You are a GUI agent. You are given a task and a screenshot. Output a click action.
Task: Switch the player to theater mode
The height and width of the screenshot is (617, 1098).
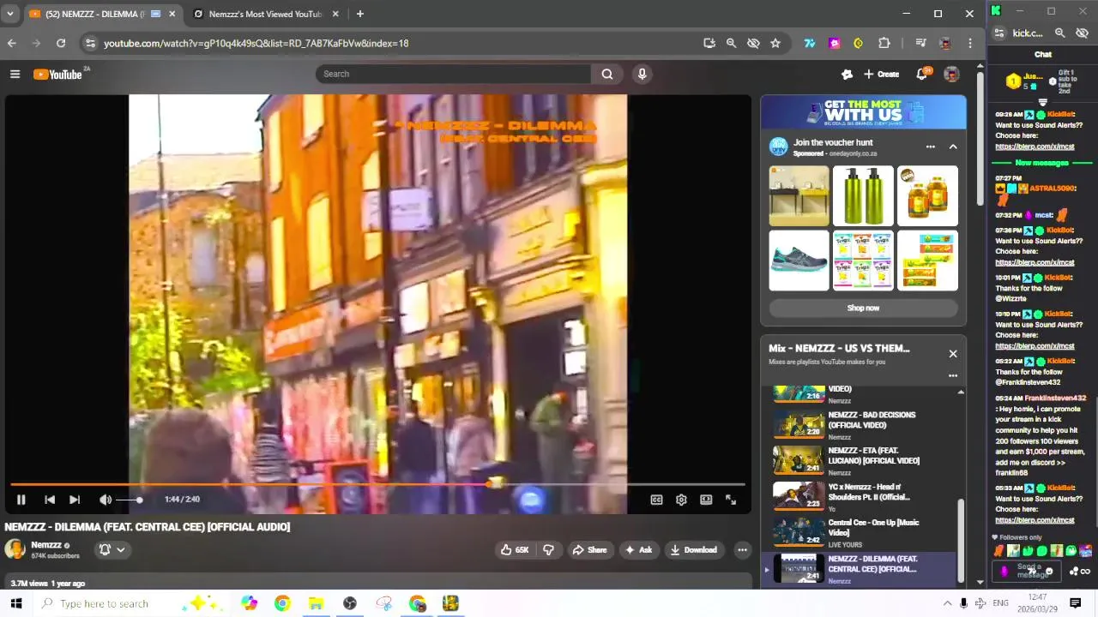click(706, 500)
